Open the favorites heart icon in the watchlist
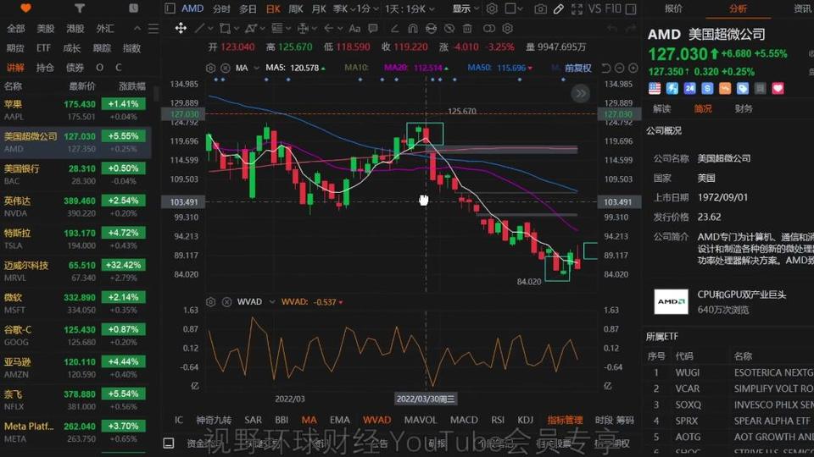Screen dimensions: 814x457 coord(25,8)
